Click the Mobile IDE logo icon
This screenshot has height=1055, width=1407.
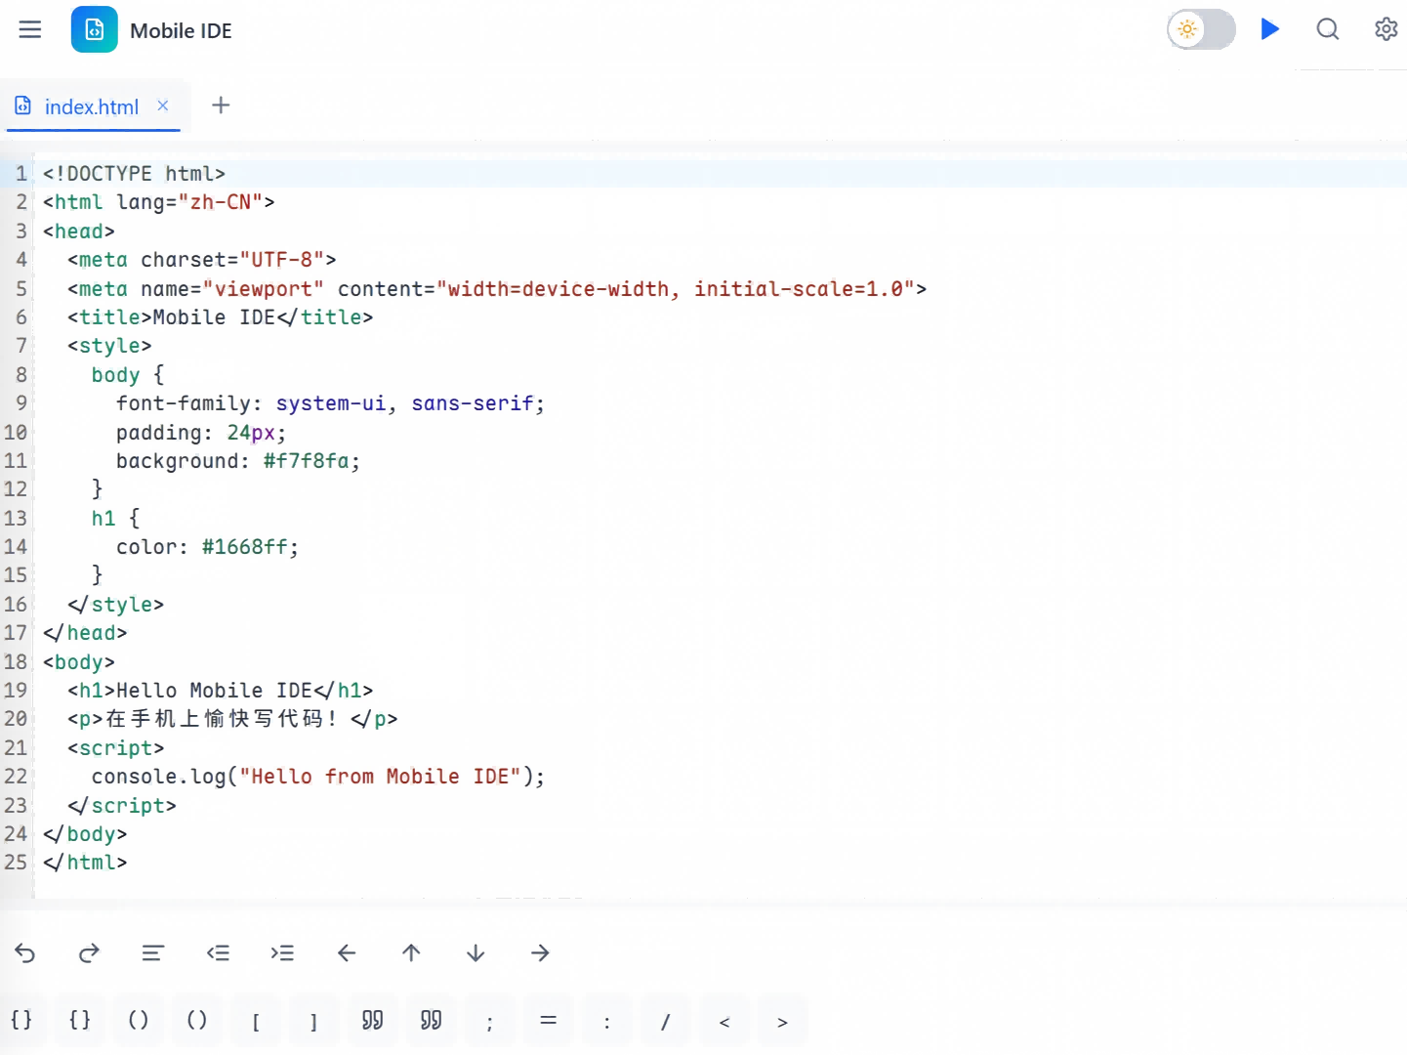point(95,29)
